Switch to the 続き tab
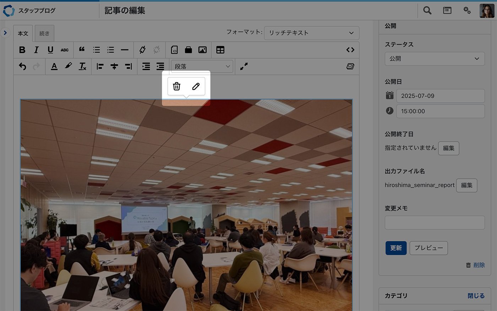The width and height of the screenshot is (497, 311). 44,33
